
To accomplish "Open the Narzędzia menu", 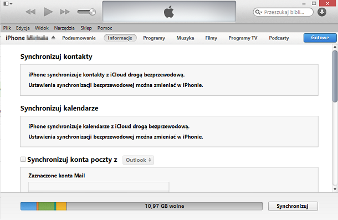I will [x=64, y=28].
